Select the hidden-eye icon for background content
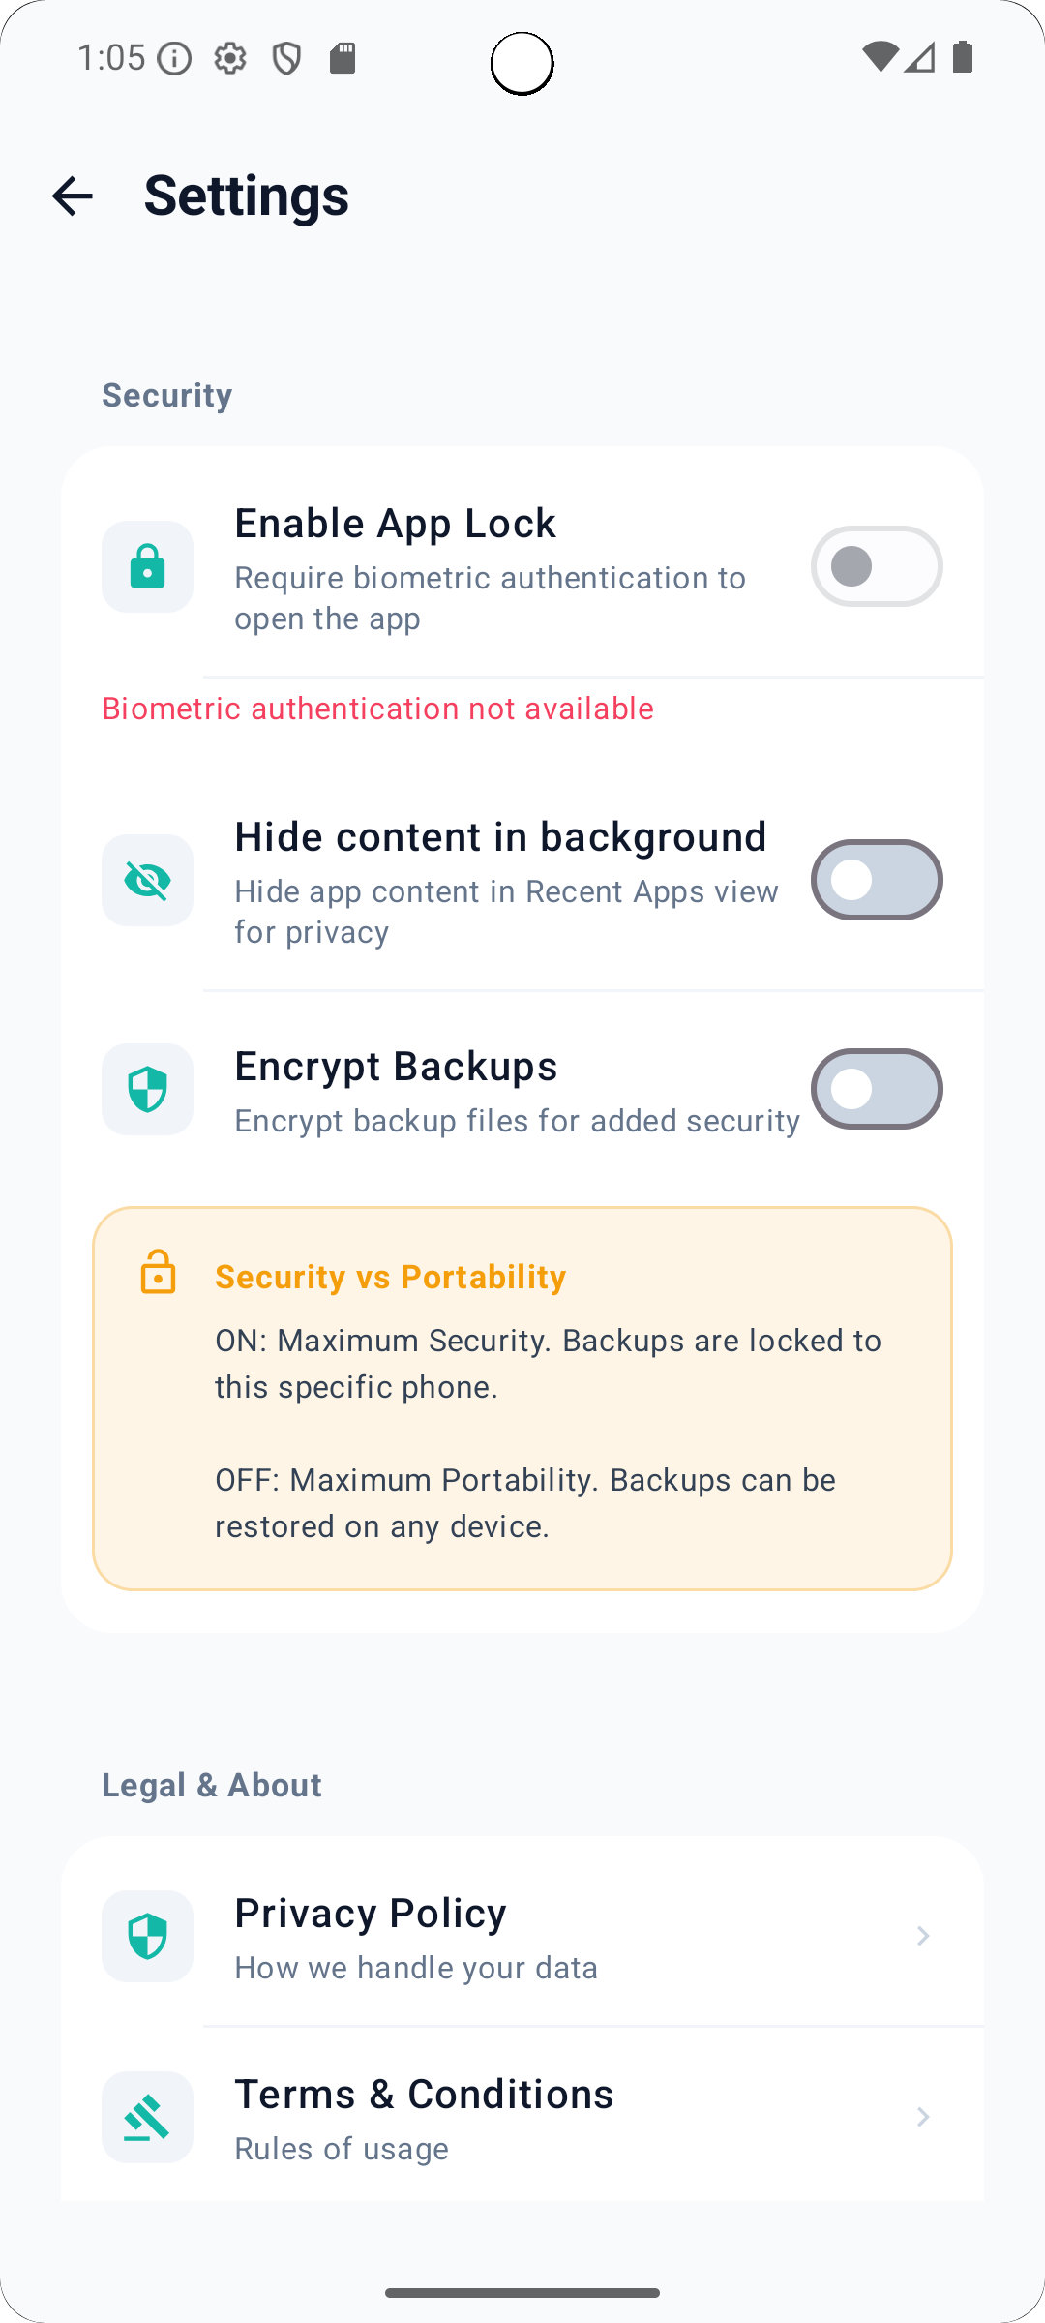This screenshot has height=2323, width=1045. 147,880
